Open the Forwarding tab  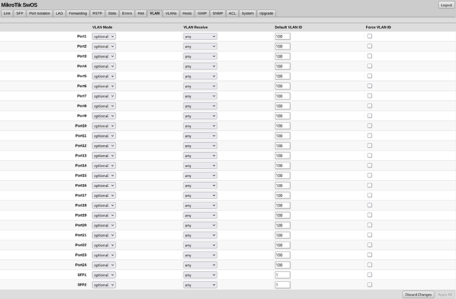tap(78, 13)
